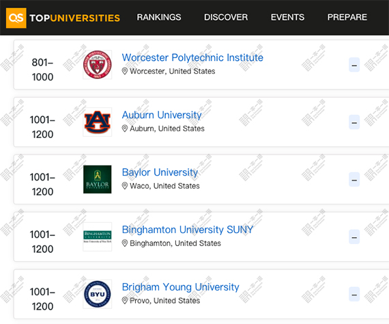389x324 pixels.
Task: Click the Binghamton University SUNY logo
Action: point(97,237)
